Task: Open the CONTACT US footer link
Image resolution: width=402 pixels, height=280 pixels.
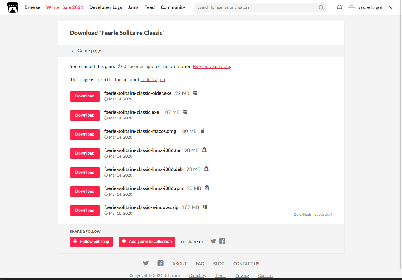Action: pos(246,264)
